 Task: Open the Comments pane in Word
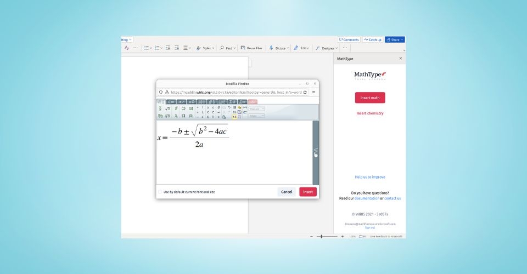coord(349,39)
